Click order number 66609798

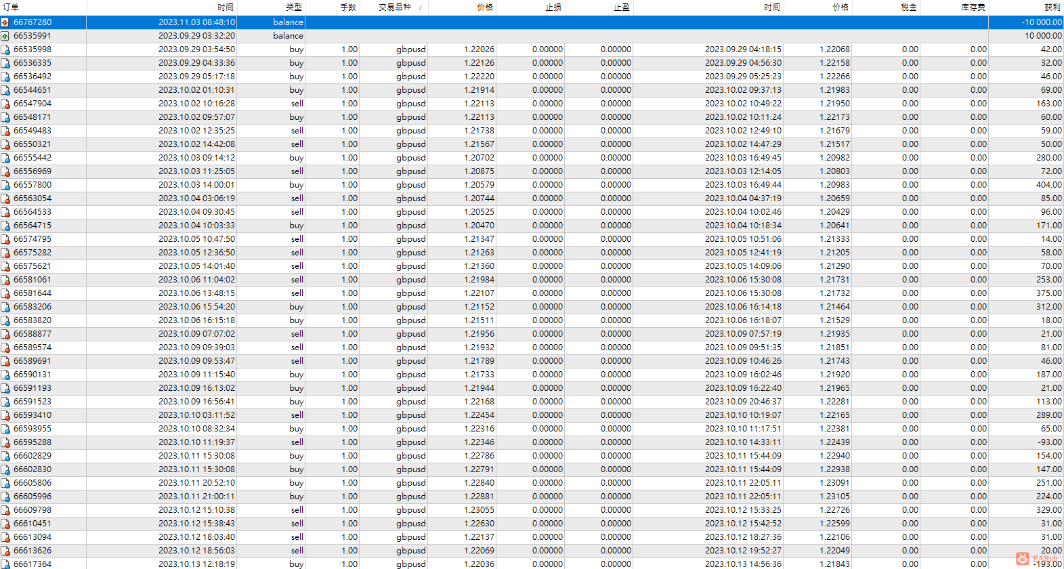[33, 510]
